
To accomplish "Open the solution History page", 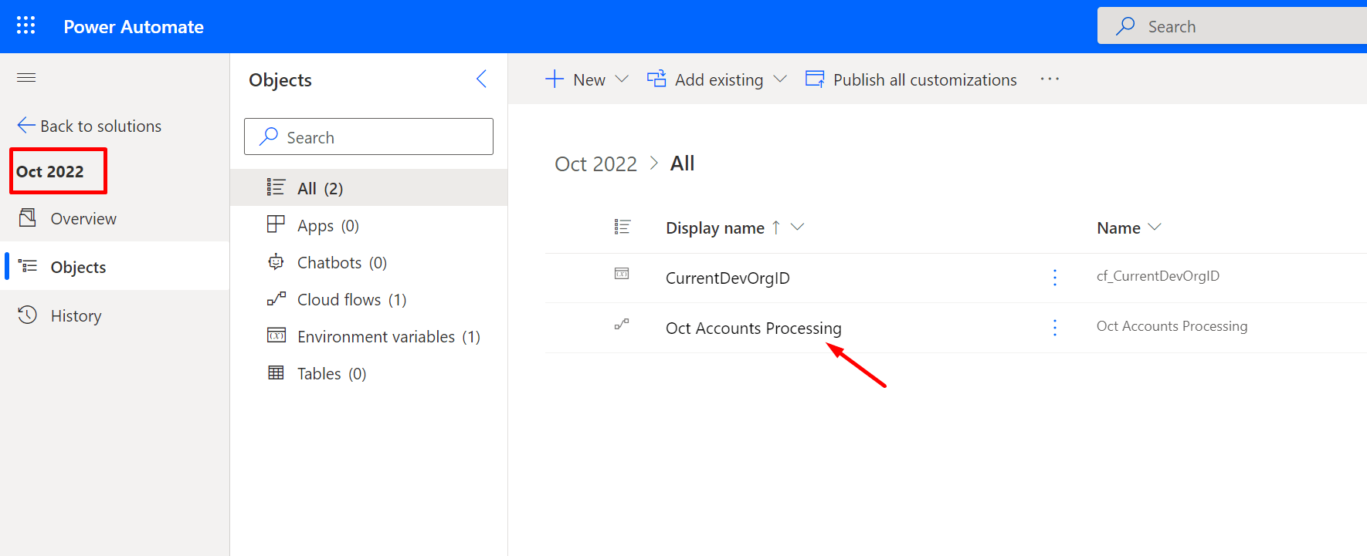I will [x=76, y=315].
